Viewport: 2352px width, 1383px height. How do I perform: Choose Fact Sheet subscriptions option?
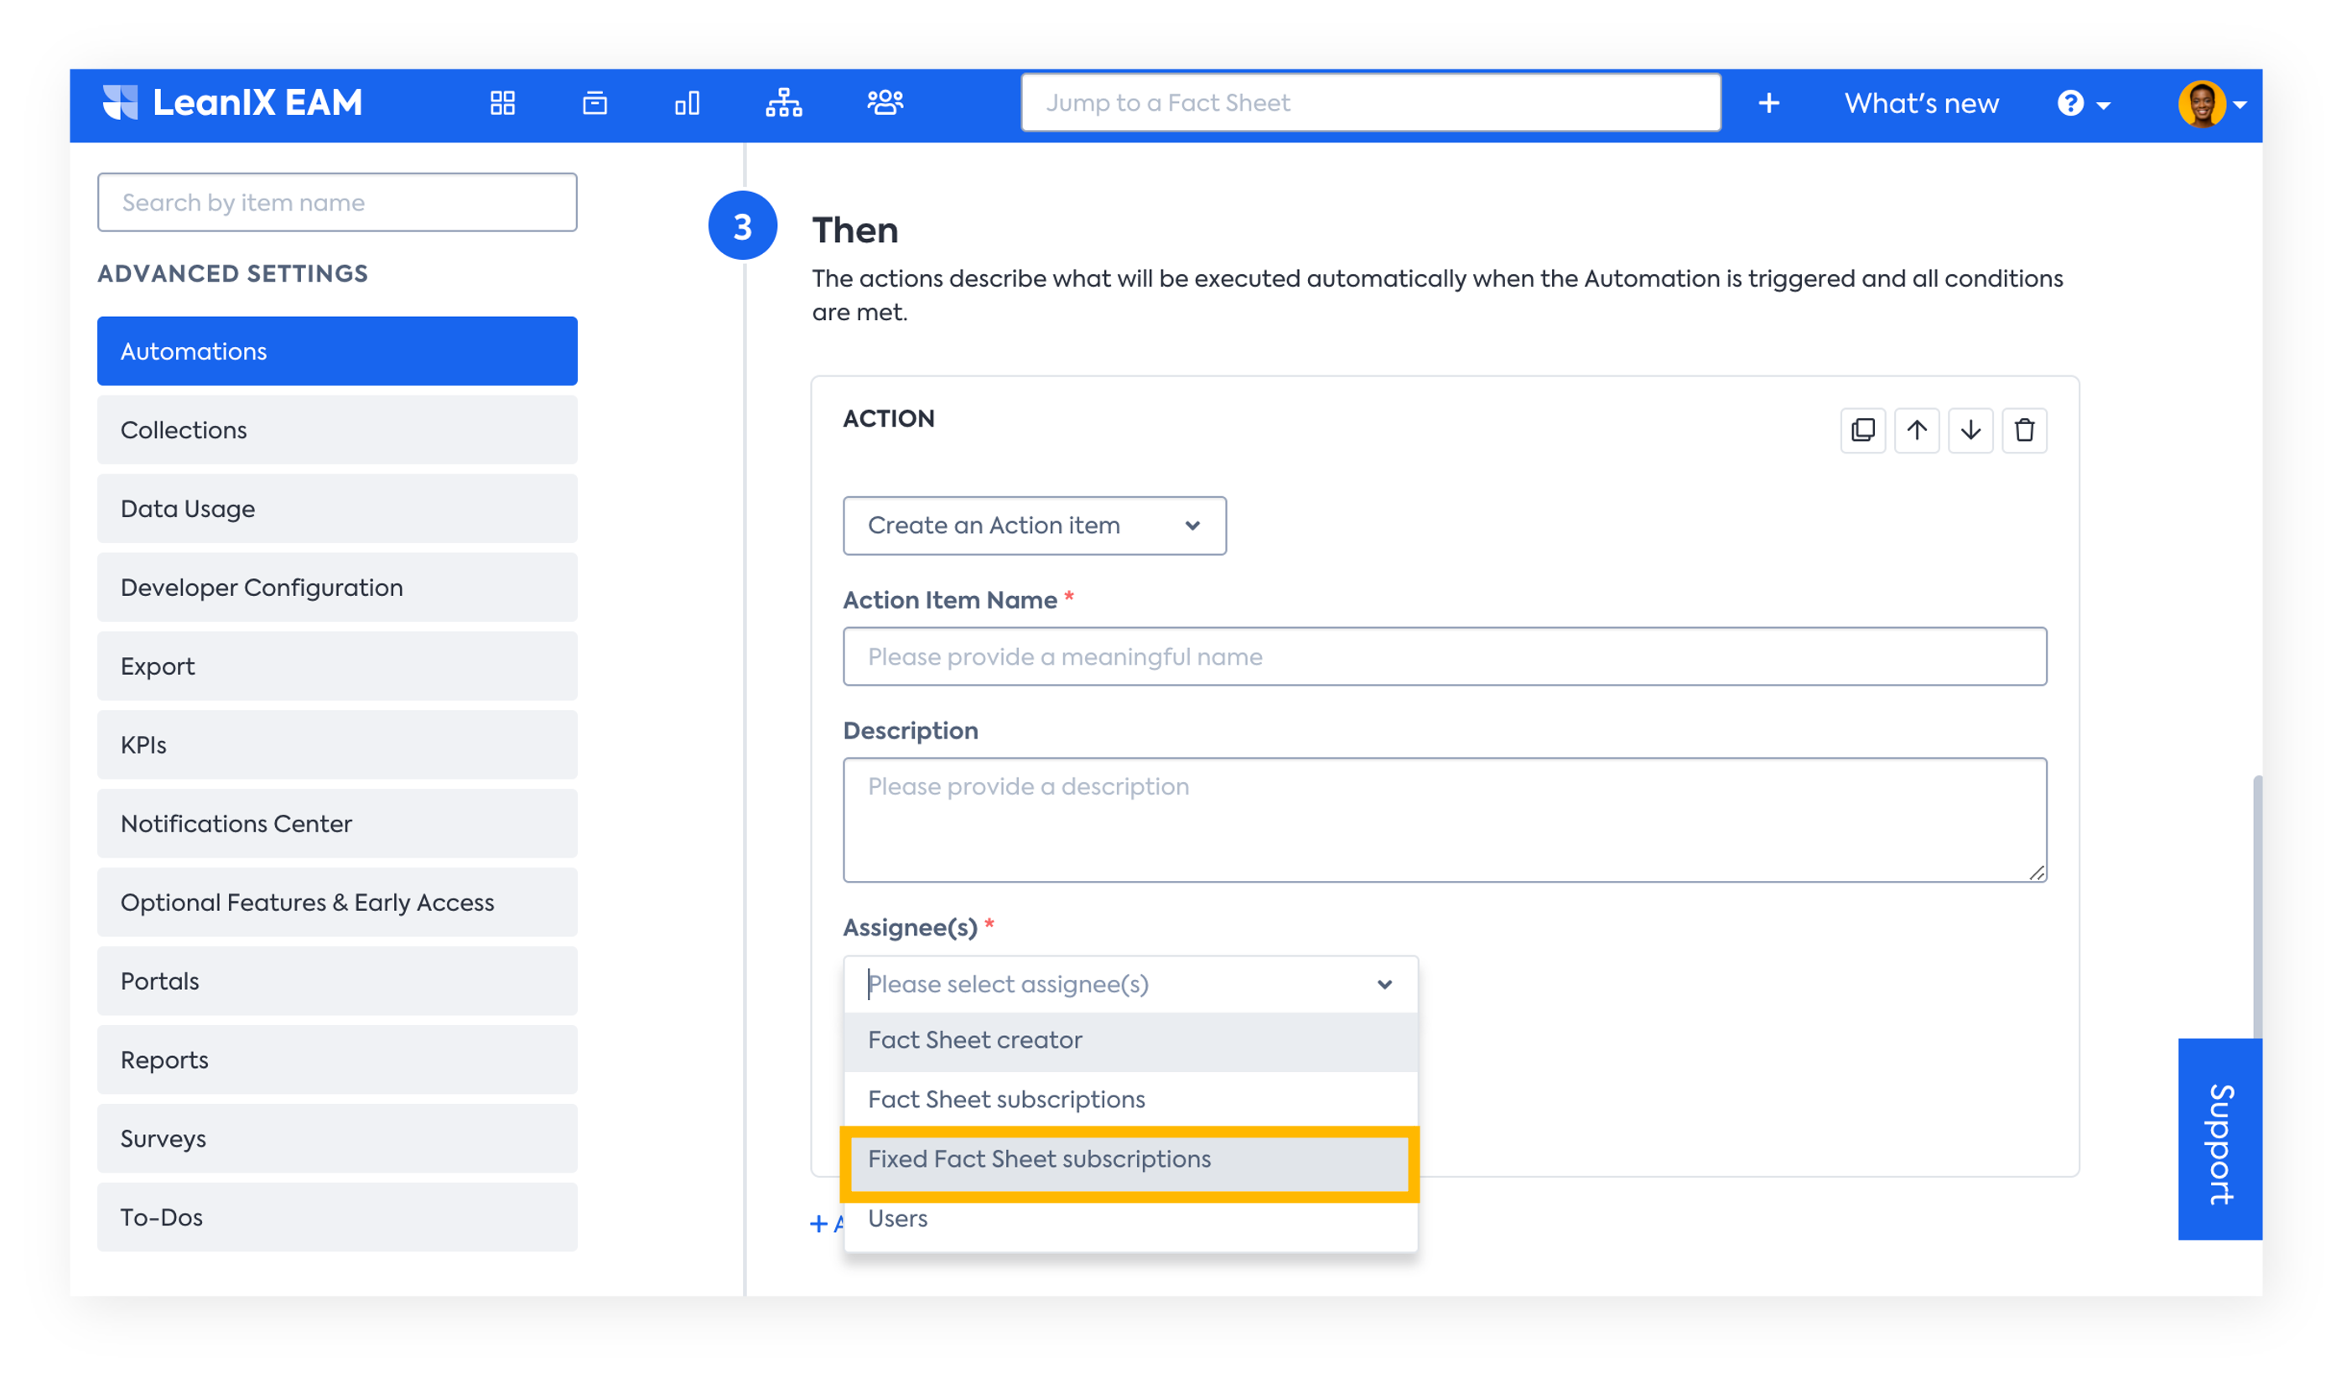(1130, 1100)
